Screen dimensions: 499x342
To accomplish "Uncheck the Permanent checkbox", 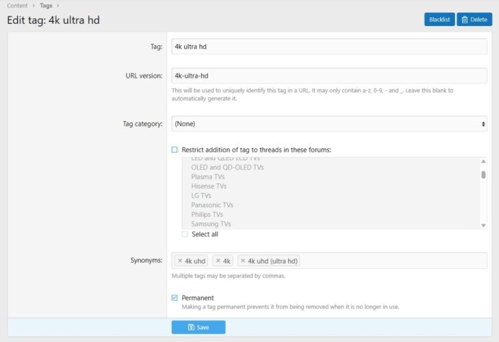I will tap(175, 298).
